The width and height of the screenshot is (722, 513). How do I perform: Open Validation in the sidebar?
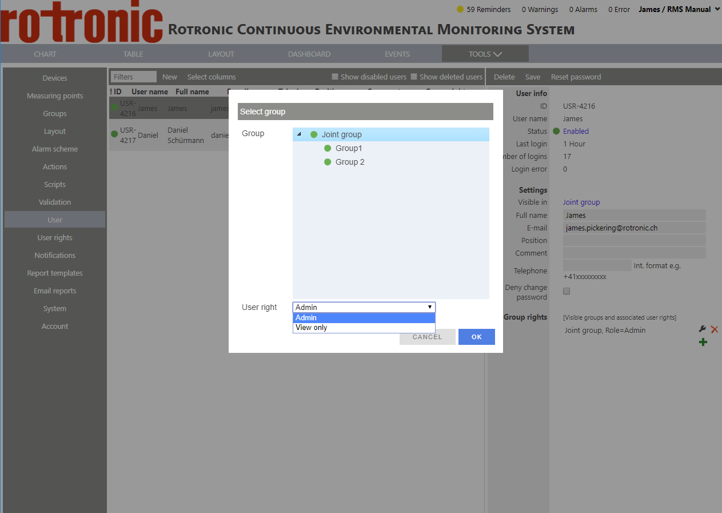click(55, 202)
